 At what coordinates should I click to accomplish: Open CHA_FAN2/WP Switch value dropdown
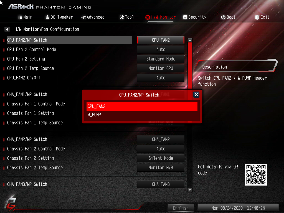point(161,139)
